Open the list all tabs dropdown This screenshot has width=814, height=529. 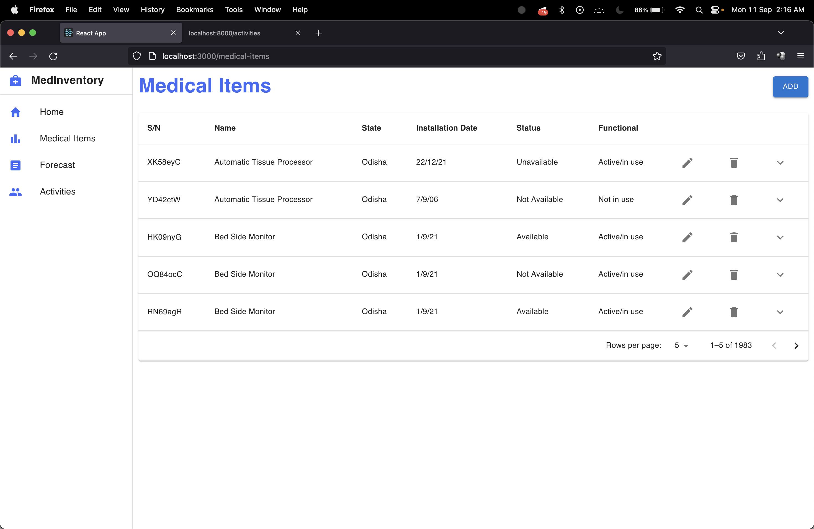click(x=780, y=33)
